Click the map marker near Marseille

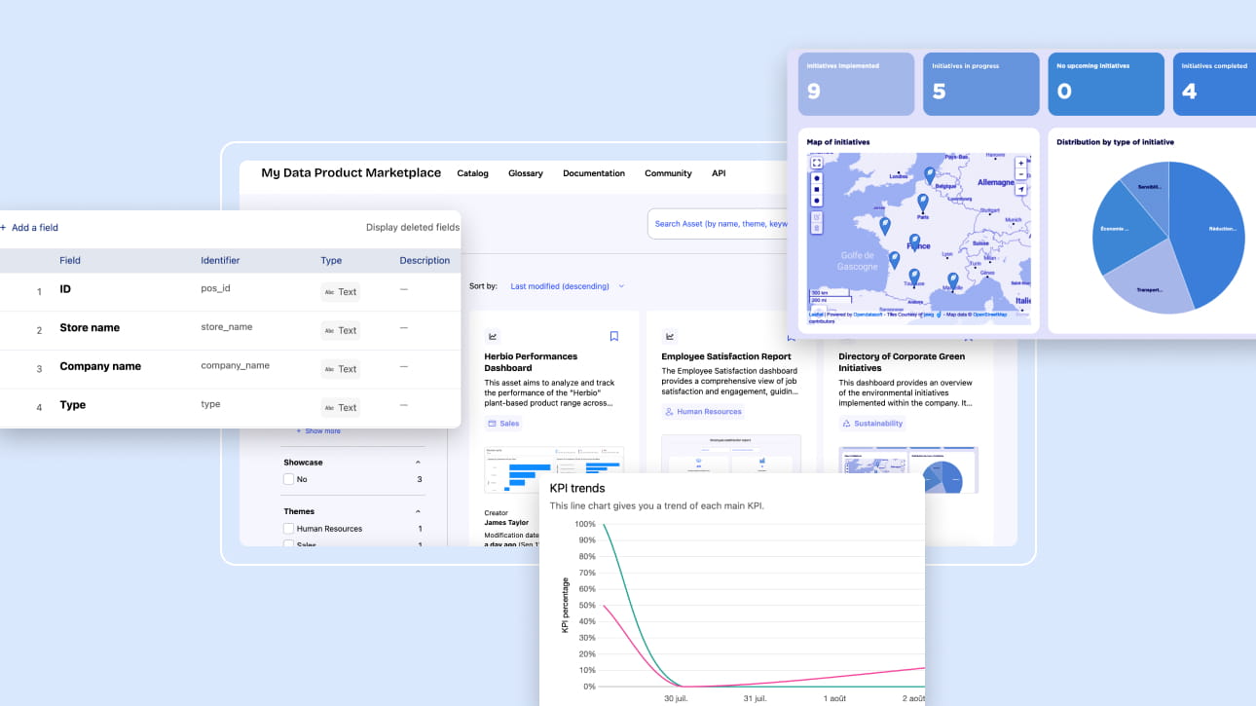point(953,280)
